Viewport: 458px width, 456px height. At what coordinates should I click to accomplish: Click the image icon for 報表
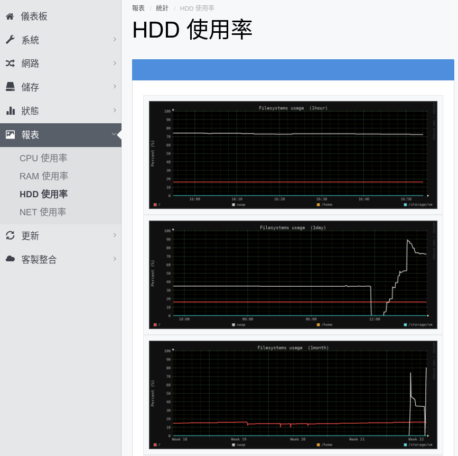coord(10,134)
